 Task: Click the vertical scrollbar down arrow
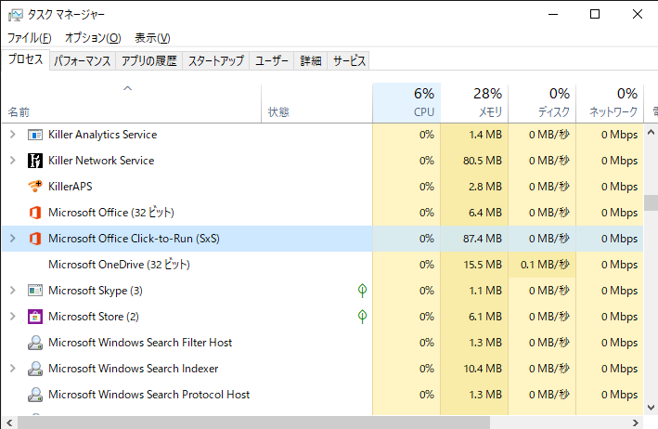(651, 408)
